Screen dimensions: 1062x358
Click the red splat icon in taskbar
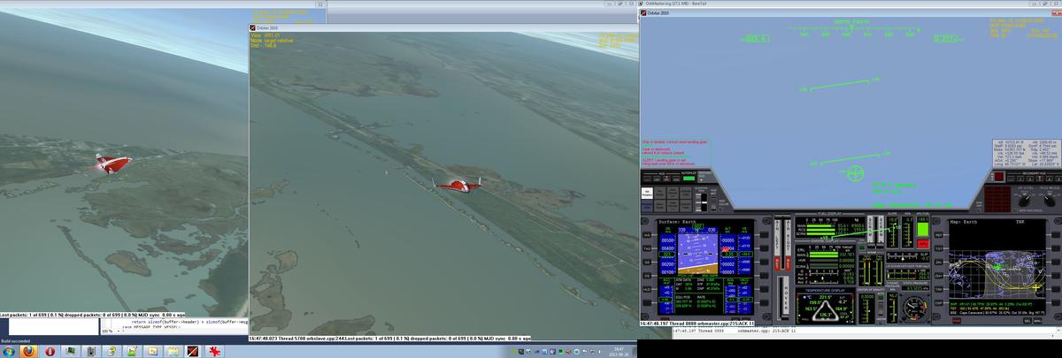pos(214,351)
